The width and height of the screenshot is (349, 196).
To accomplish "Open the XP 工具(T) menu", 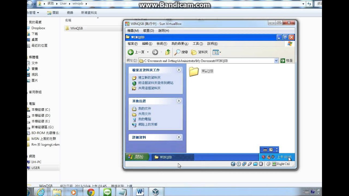I will 198,44.
